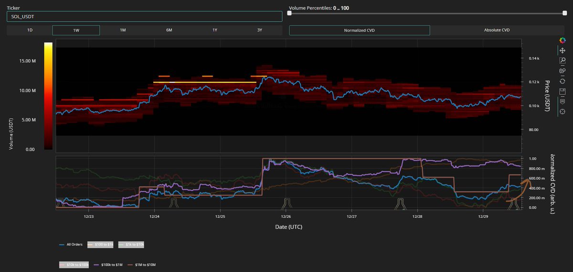
Task: Switch to Absolute CVD mode
Action: (x=497, y=30)
